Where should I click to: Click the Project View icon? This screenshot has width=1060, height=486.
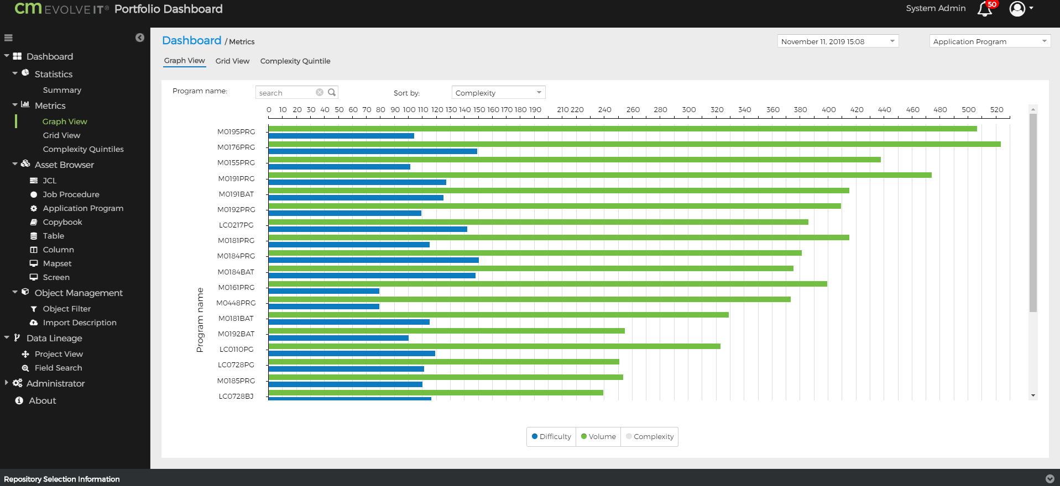pyautogui.click(x=25, y=354)
